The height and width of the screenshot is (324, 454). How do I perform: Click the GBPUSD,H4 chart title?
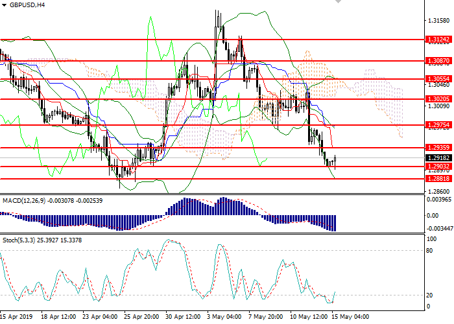pyautogui.click(x=27, y=5)
